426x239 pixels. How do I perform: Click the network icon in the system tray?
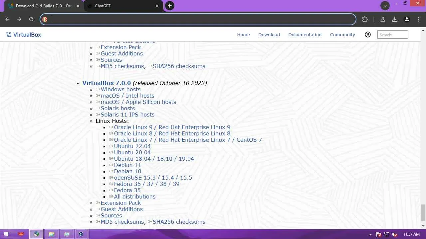[x=387, y=234]
